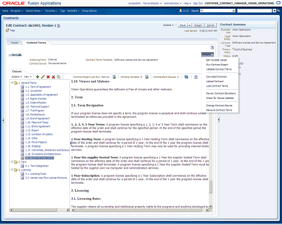Image resolution: width=282 pixels, height=225 pixels.
Task: Open the Personalization menu
Action: [152, 3]
